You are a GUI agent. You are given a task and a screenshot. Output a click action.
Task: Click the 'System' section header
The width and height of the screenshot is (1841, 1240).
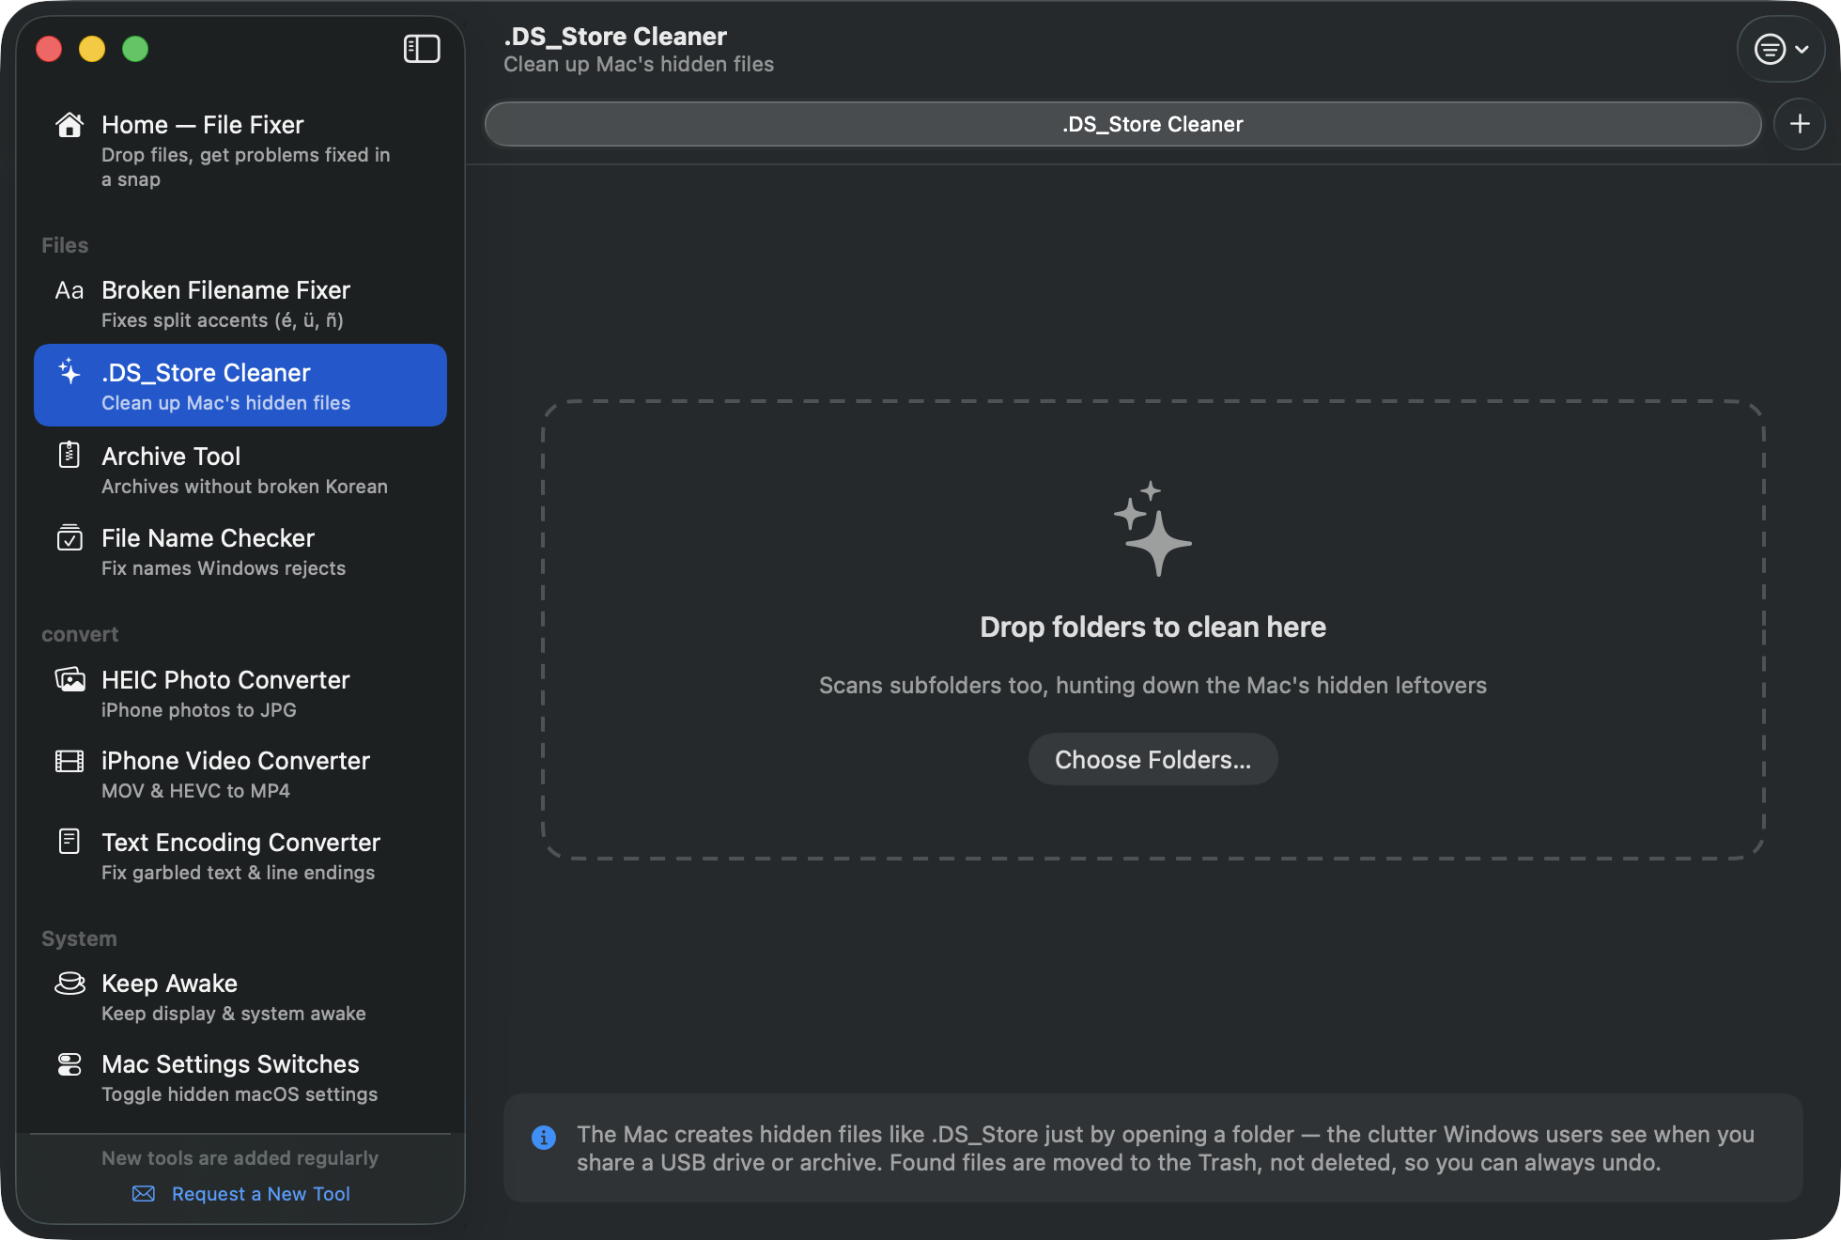coord(79,938)
